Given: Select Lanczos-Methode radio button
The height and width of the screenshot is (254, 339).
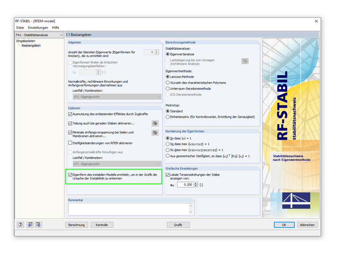Looking at the screenshot, I should 168,77.
